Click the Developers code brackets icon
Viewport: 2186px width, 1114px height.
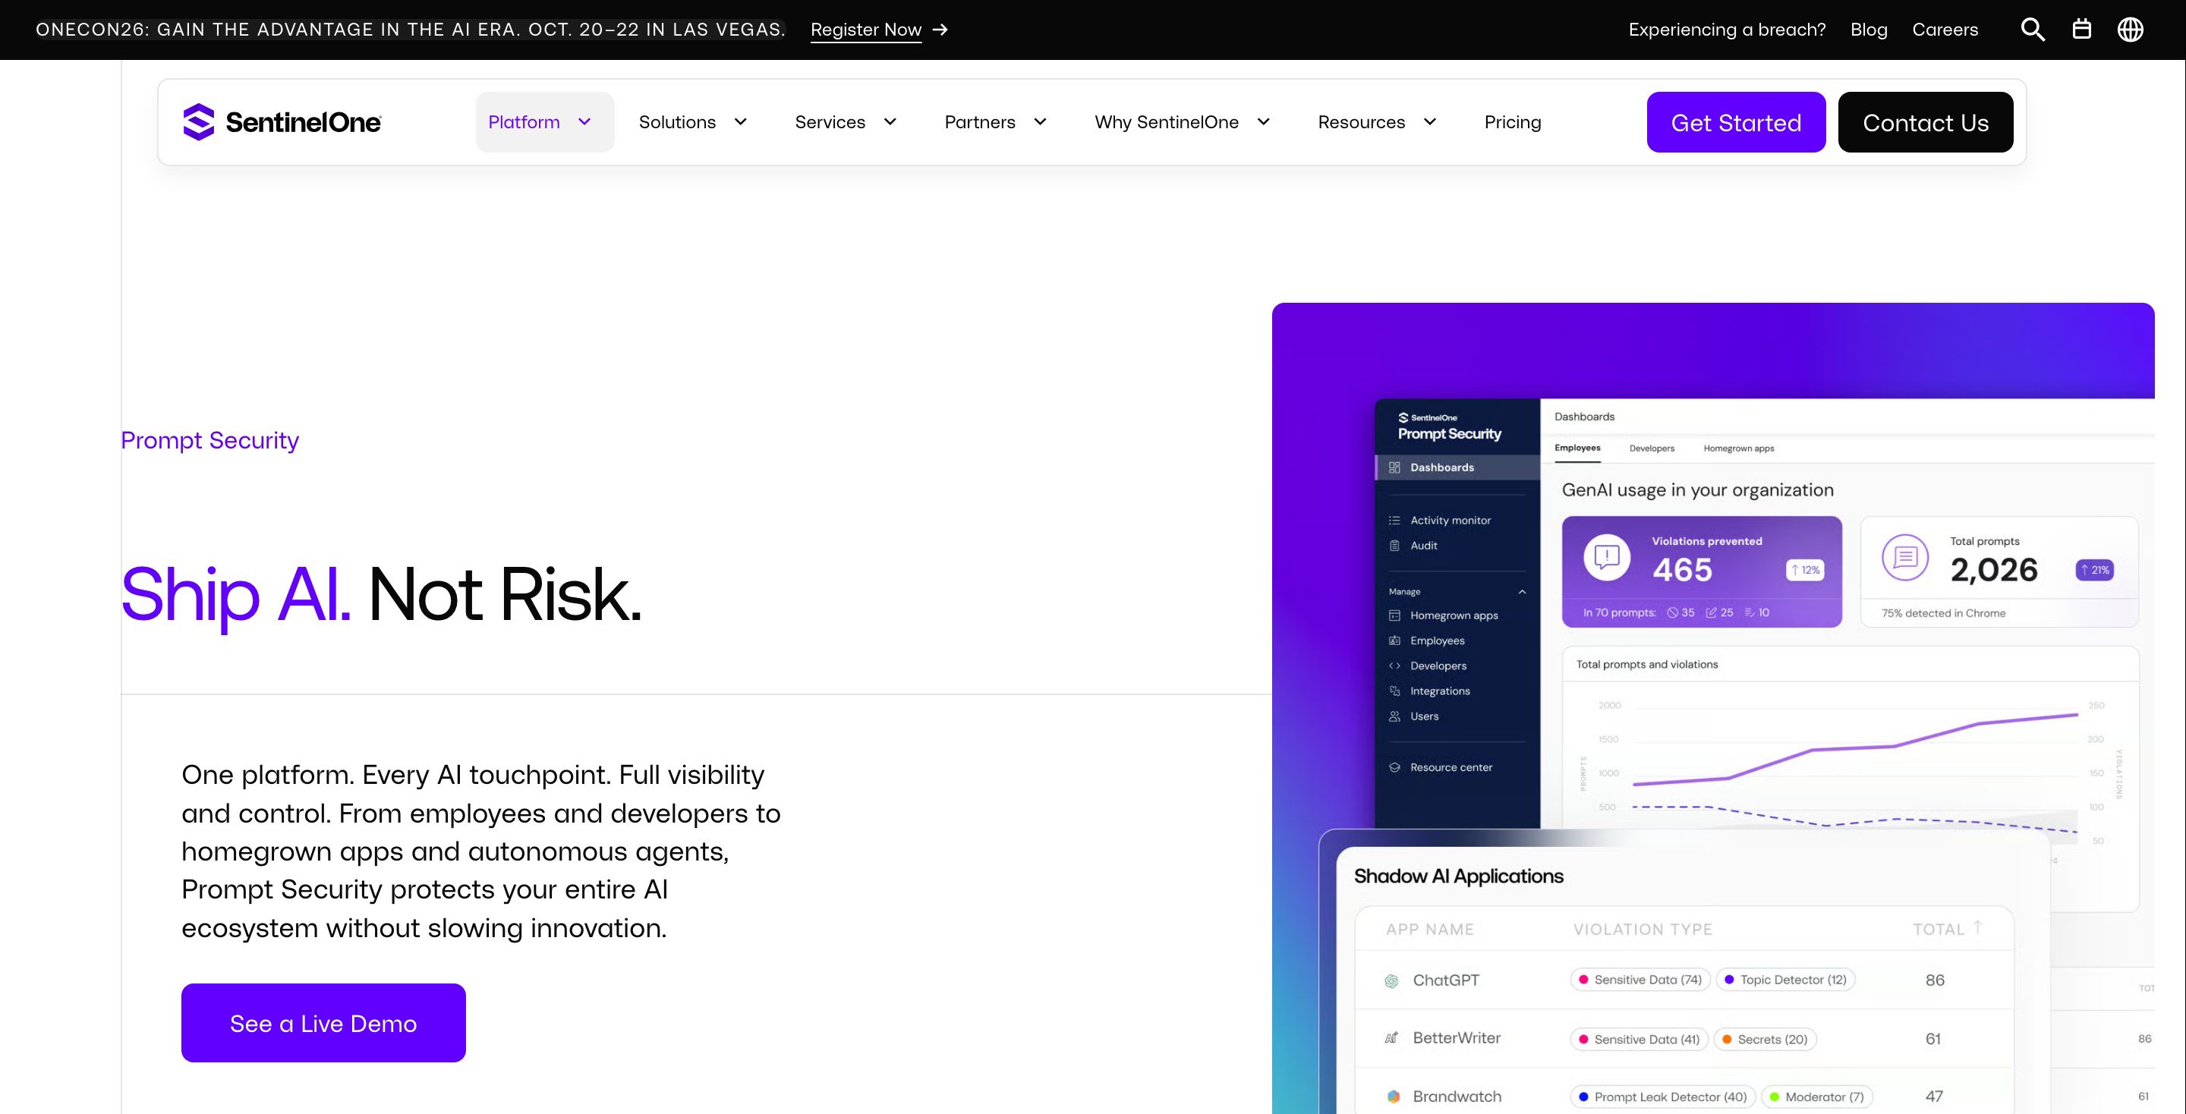pyautogui.click(x=1394, y=666)
